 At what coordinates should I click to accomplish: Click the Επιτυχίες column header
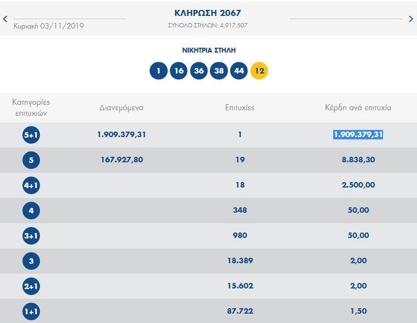(x=239, y=107)
